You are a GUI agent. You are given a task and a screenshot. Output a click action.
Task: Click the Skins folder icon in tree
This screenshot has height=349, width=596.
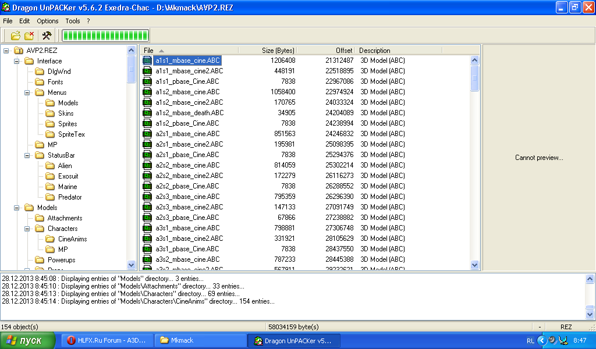(x=50, y=113)
